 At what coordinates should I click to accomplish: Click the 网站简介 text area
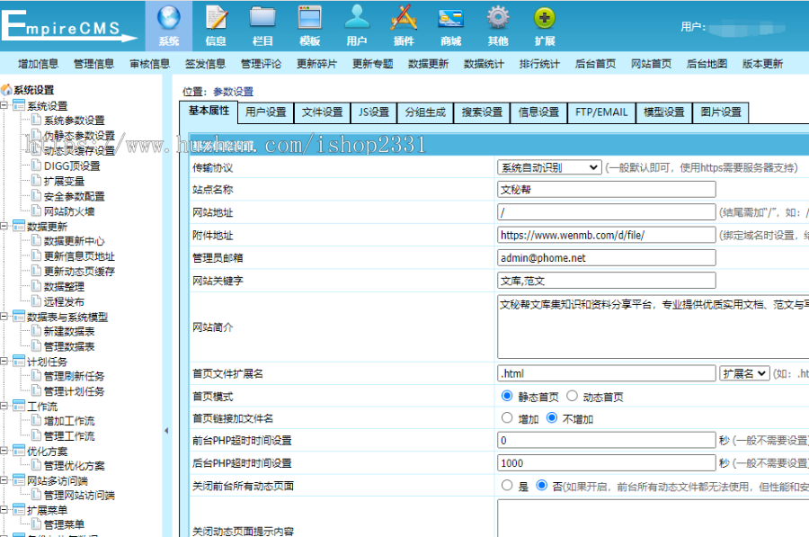(653, 327)
